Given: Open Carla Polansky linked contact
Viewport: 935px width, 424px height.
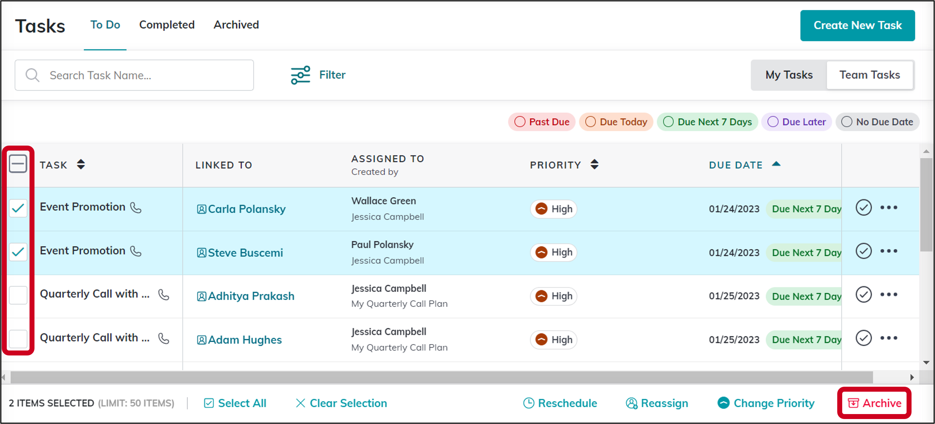Looking at the screenshot, I should [x=247, y=209].
